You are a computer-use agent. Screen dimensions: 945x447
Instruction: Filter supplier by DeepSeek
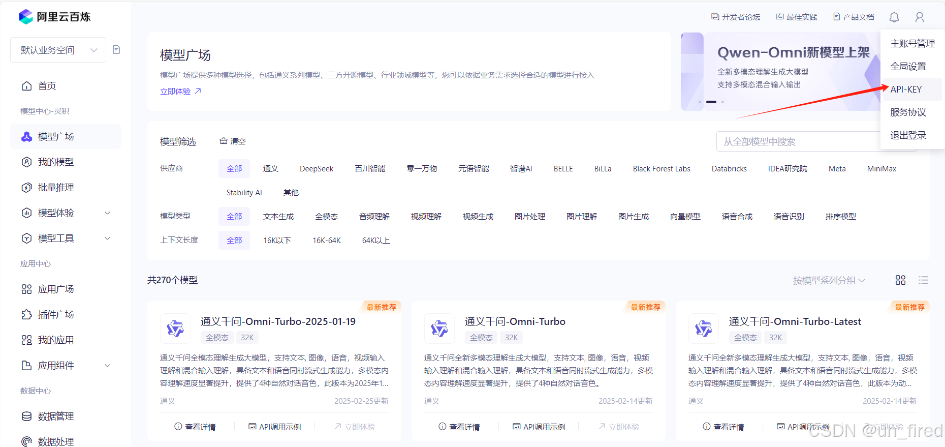[317, 169]
